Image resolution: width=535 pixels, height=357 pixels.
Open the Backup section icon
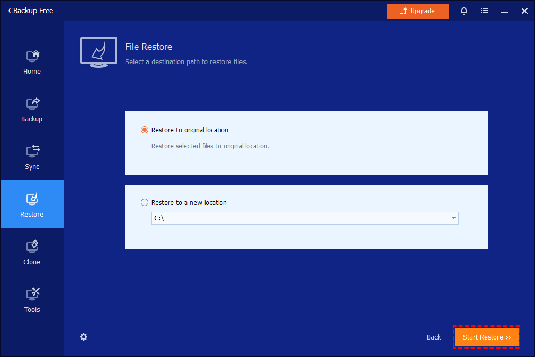[x=32, y=104]
